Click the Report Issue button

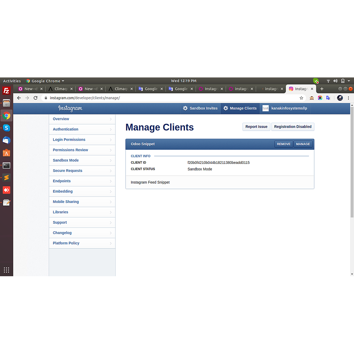point(256,127)
